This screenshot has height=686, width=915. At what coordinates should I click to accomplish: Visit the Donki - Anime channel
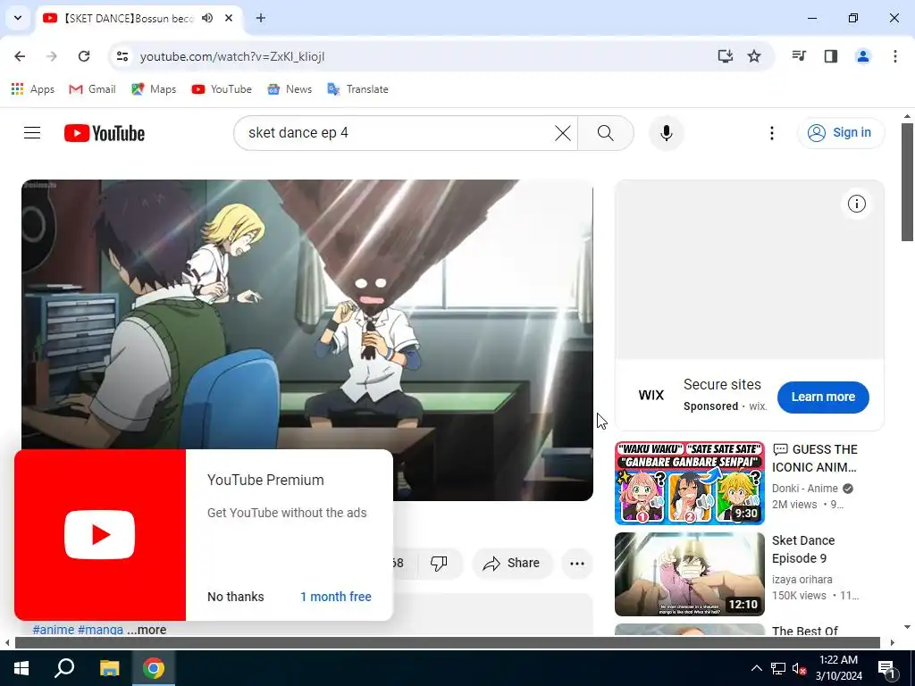[x=805, y=489]
